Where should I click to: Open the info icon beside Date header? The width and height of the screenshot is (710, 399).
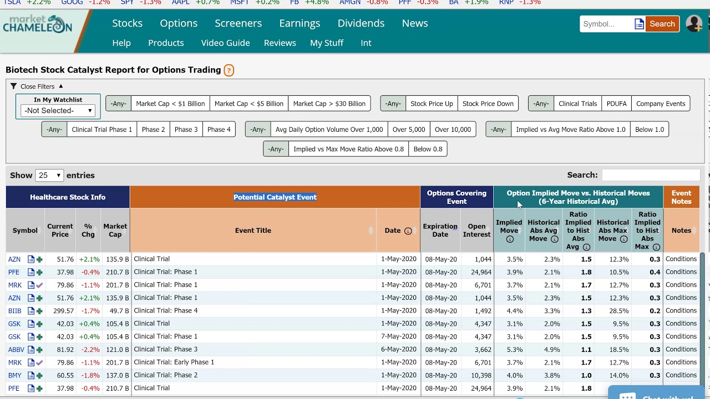pos(408,231)
